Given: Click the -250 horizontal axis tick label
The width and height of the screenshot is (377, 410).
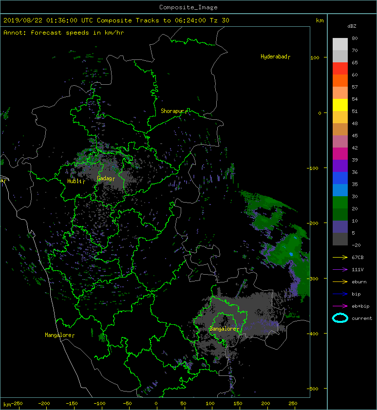Looking at the screenshot, I should coord(18,404).
